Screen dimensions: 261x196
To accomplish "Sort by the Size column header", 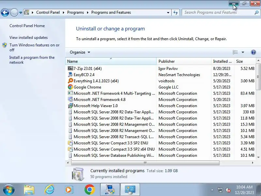I will pyautogui.click(x=245, y=61).
